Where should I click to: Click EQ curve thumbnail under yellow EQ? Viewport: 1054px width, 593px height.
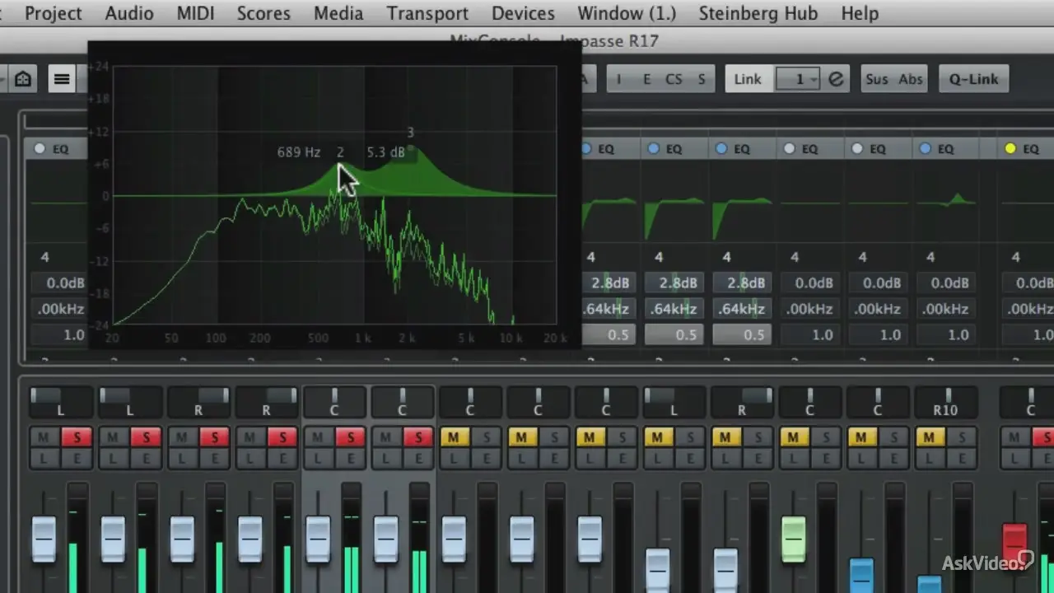1028,201
